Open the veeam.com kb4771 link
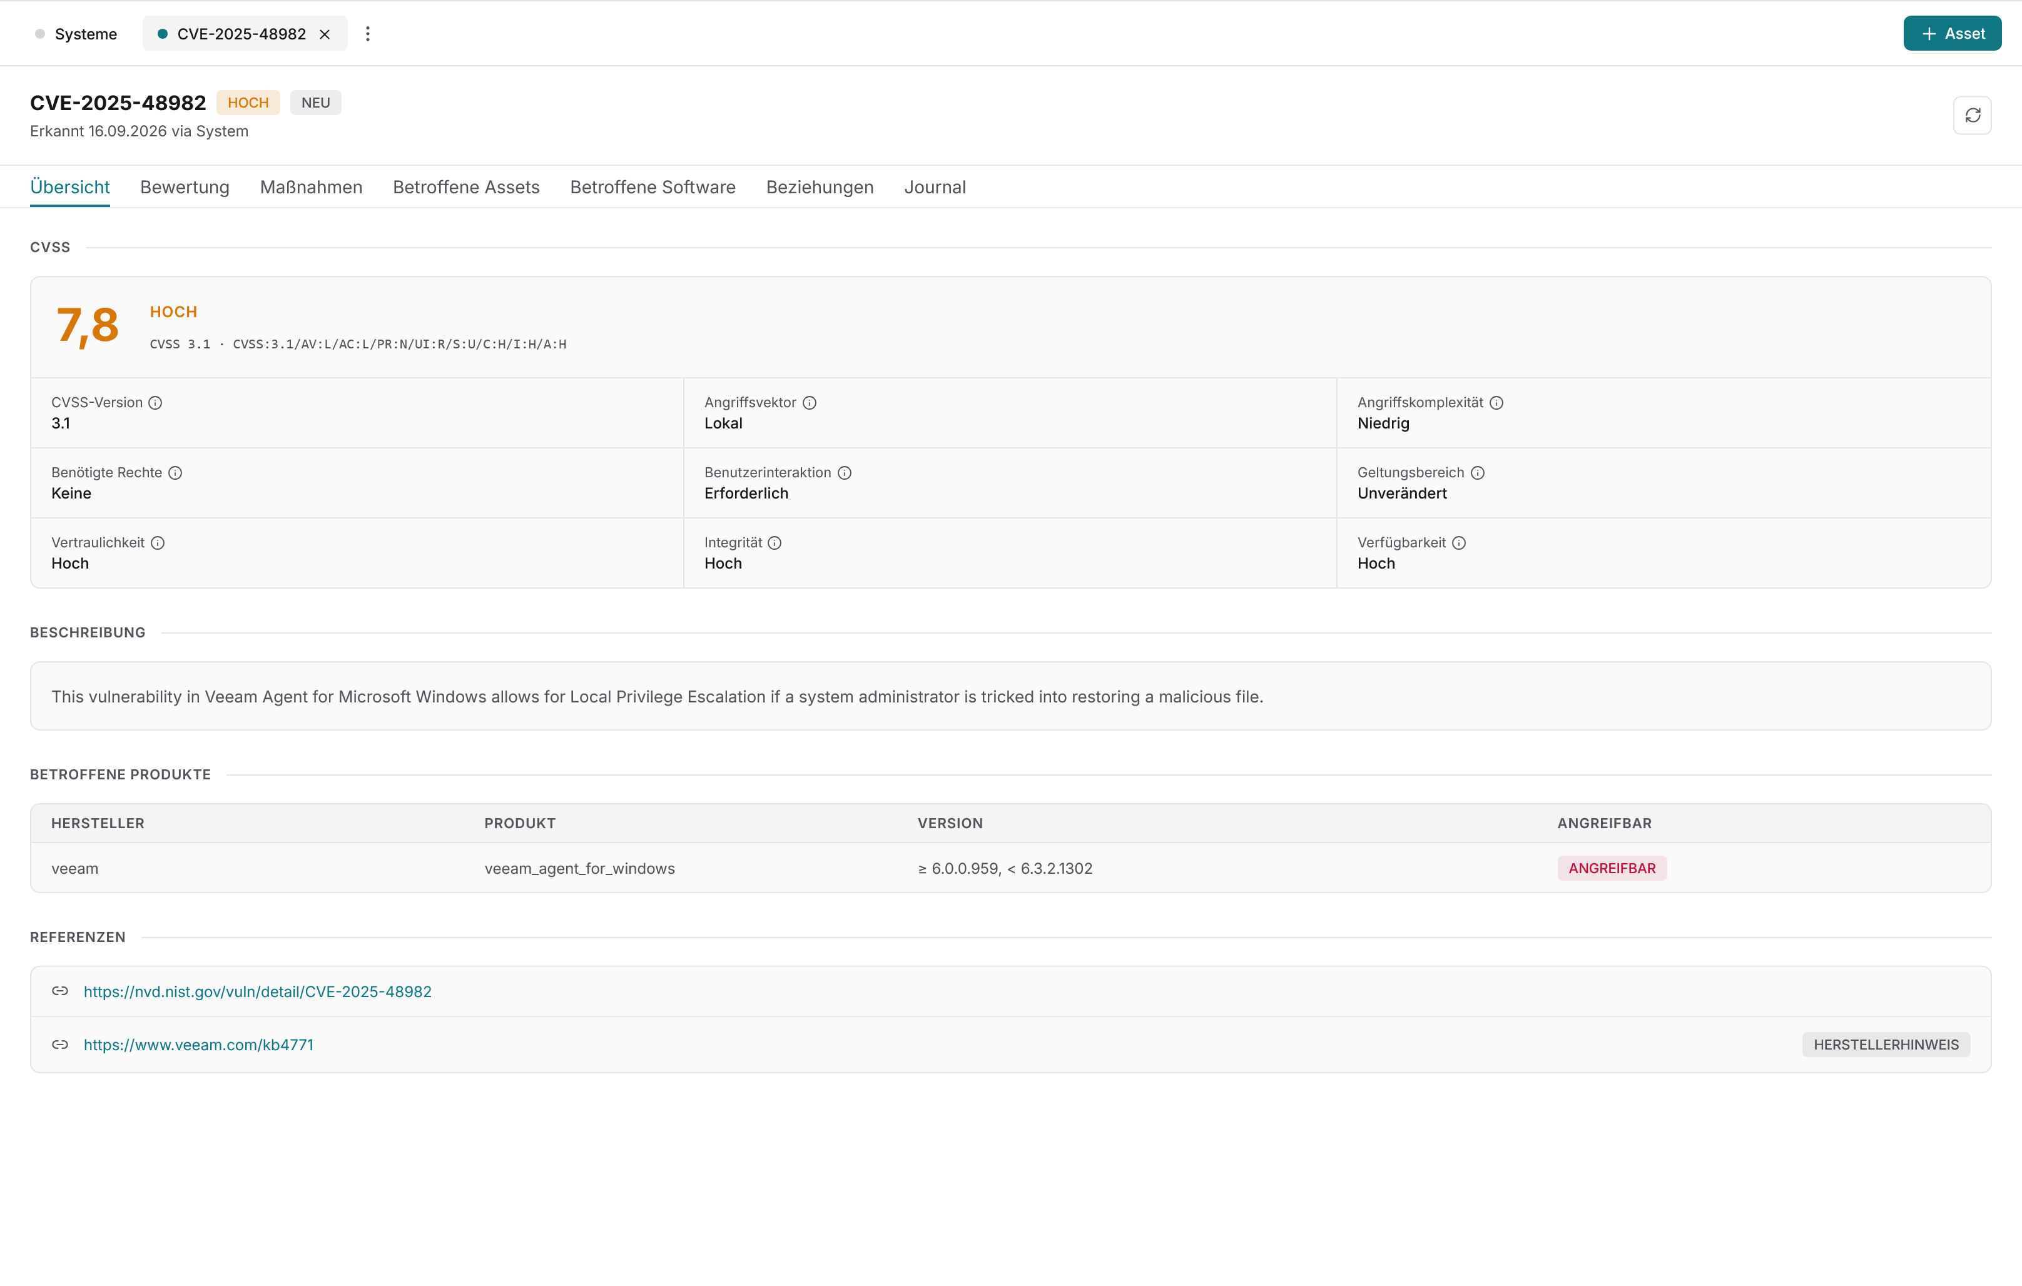This screenshot has width=2022, height=1286. coord(198,1045)
